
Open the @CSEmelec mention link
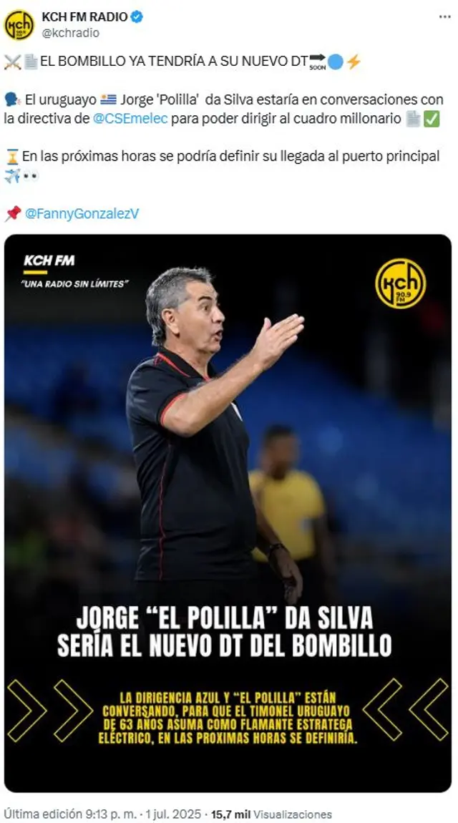[x=130, y=119]
